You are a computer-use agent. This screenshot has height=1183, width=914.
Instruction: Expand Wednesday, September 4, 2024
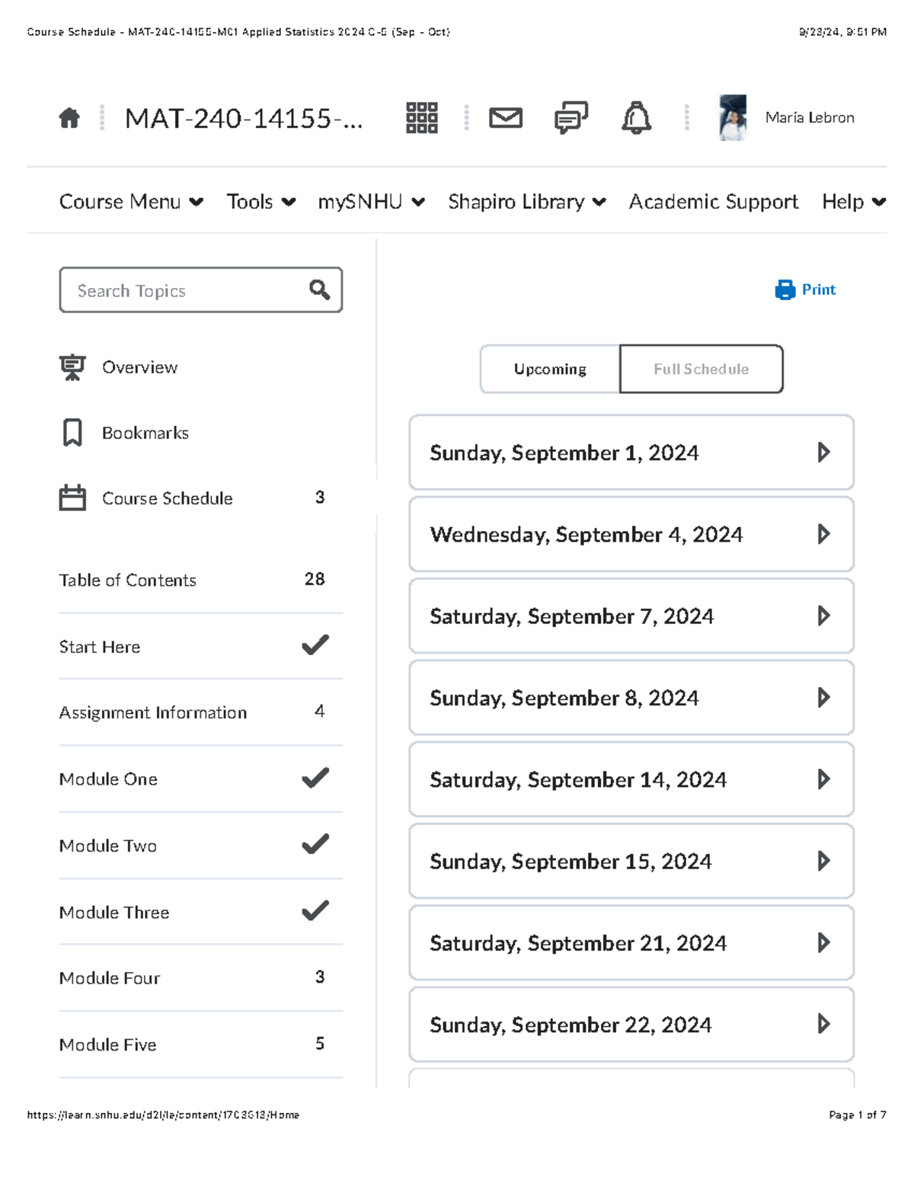[631, 534]
